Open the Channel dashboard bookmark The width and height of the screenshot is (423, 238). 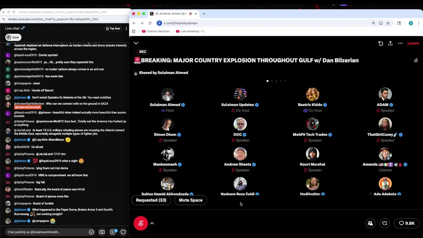(x=157, y=31)
